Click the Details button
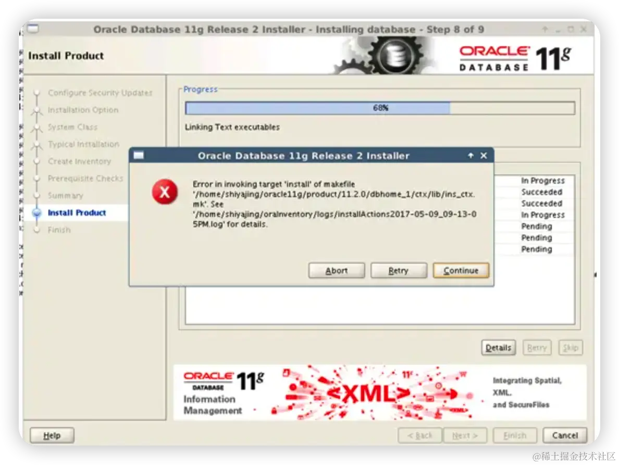This screenshot has width=619, height=465. tap(498, 347)
